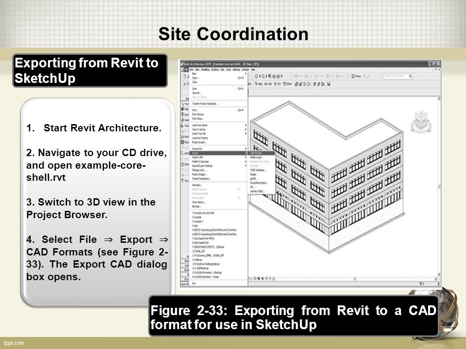
Task: Select the Roof tool in Design Bar
Action: [185, 137]
